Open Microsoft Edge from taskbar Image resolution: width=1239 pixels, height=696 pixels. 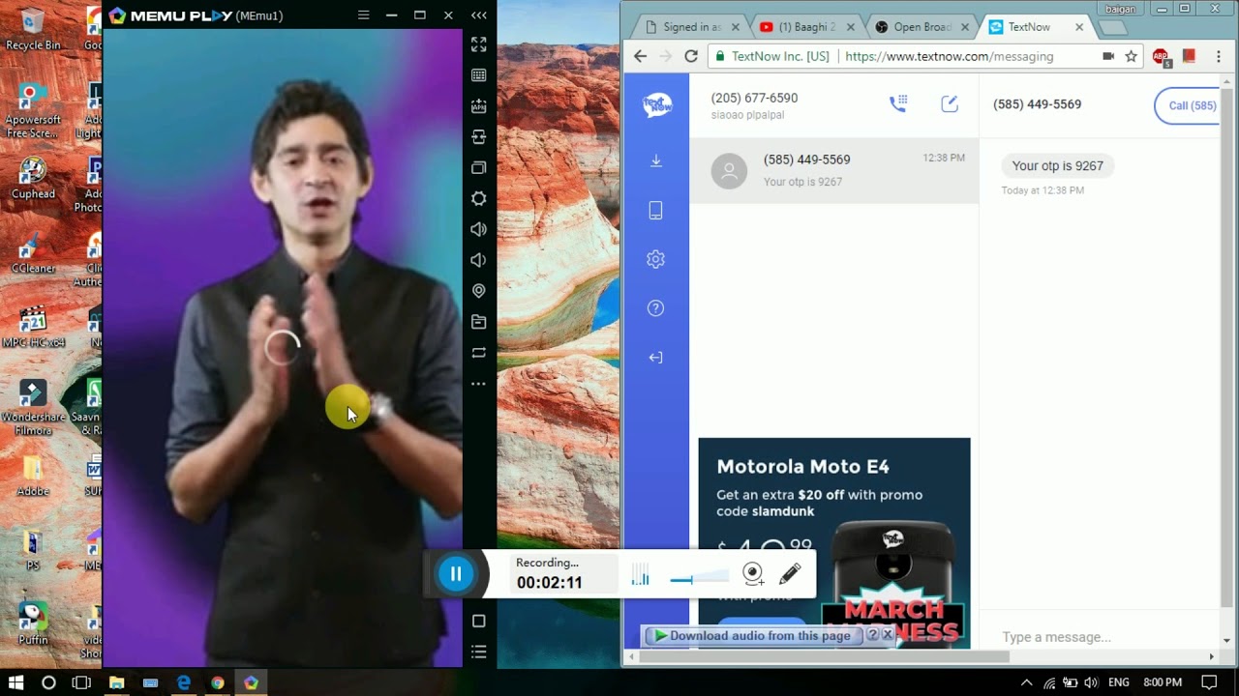pos(184,682)
